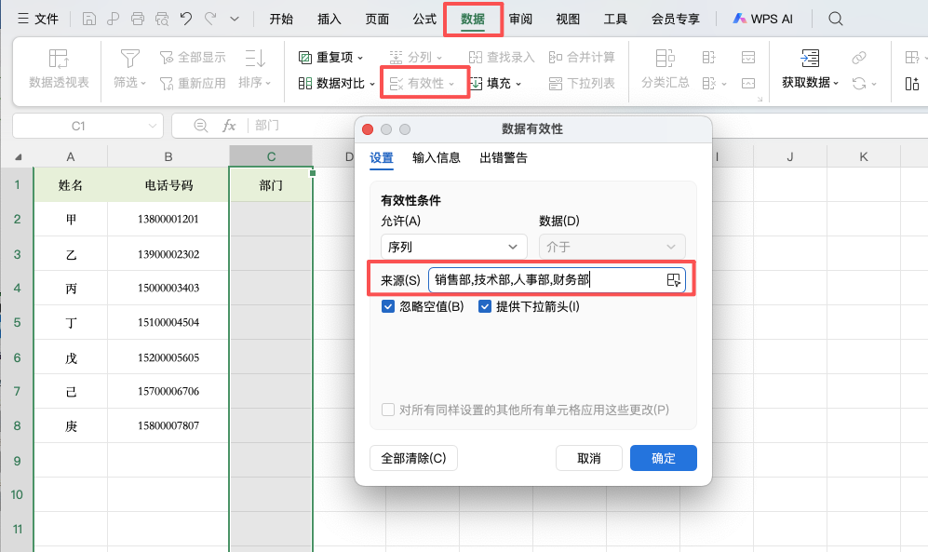This screenshot has height=552, width=928.
Task: Switch to the 视图 tab
Action: (x=568, y=19)
